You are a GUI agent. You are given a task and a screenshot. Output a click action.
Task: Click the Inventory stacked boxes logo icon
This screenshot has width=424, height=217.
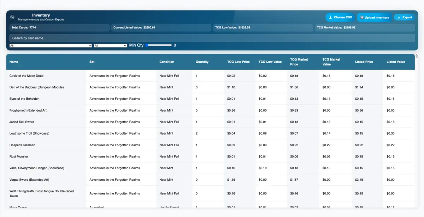pos(12,17)
